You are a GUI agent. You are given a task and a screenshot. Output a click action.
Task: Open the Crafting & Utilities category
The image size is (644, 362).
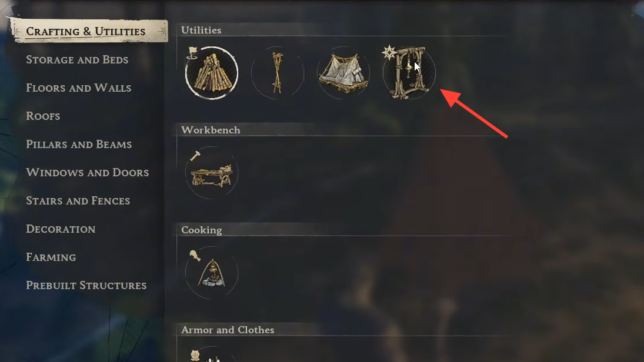[x=85, y=31]
